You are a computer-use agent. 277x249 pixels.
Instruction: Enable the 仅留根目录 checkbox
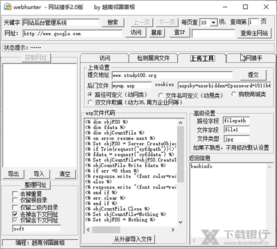coord(15,200)
